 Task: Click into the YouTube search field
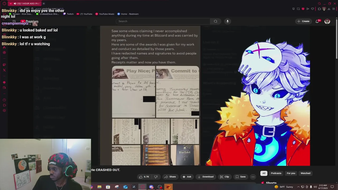(163, 21)
